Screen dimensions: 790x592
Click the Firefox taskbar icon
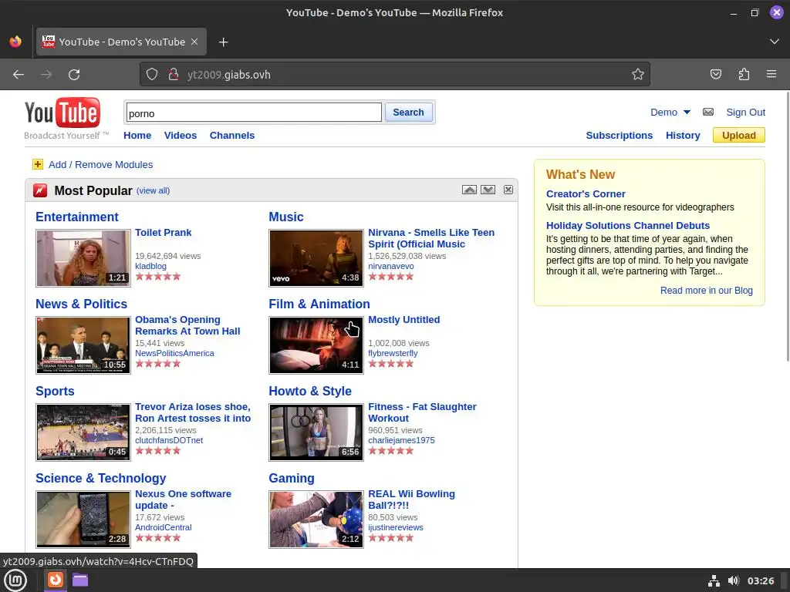[x=55, y=580]
